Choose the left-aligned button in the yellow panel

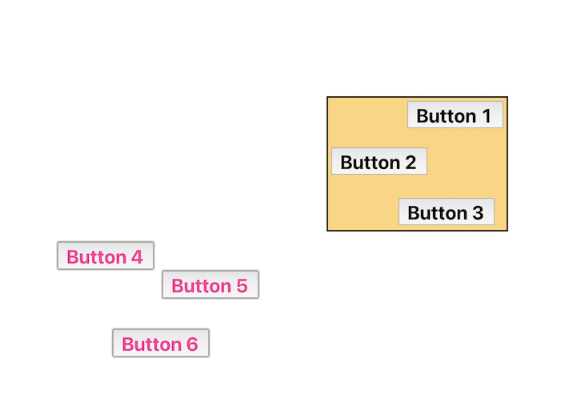pos(379,162)
